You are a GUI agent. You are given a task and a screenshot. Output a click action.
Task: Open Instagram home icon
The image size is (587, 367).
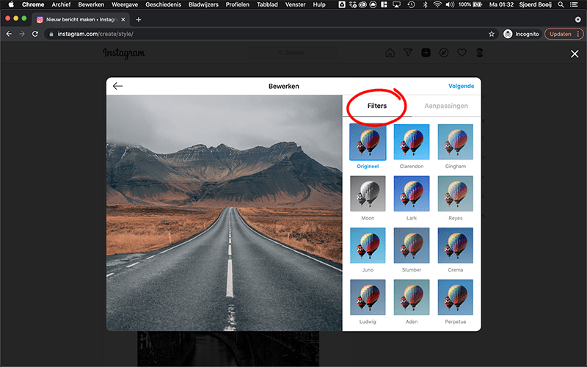390,53
